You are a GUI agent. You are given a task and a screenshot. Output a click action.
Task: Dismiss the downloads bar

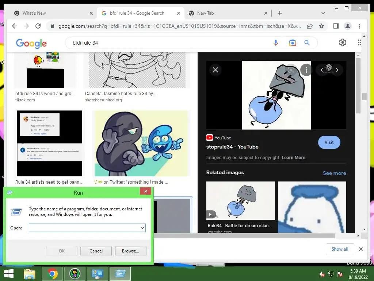pos(360,249)
